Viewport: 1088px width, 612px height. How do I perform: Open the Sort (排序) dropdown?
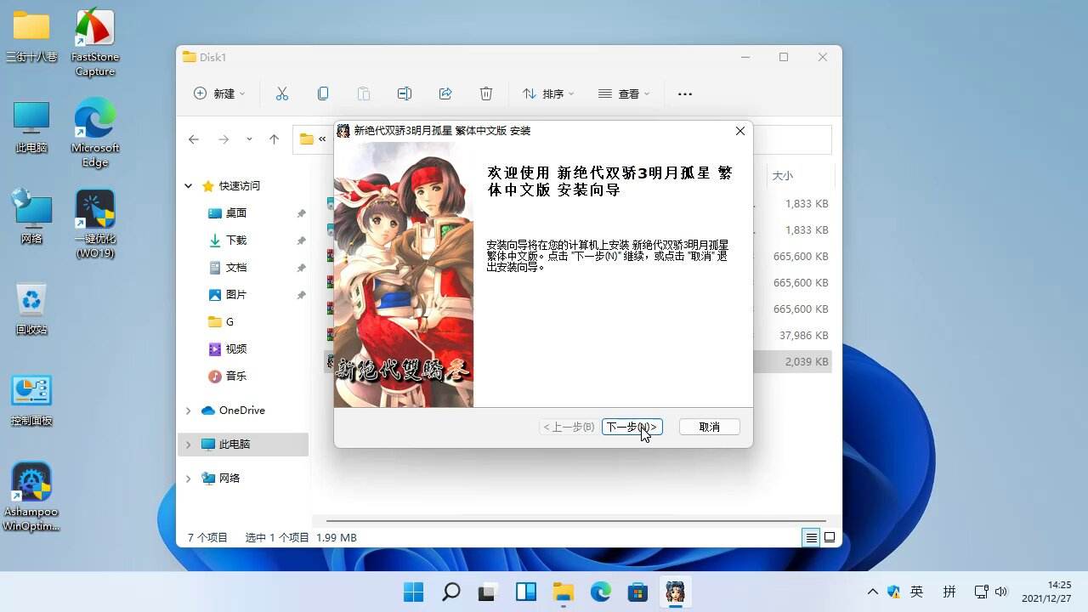[x=548, y=93]
